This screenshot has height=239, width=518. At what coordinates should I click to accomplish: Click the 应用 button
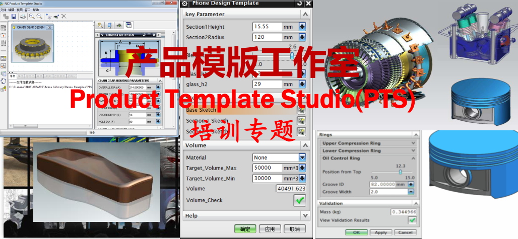[270, 229]
